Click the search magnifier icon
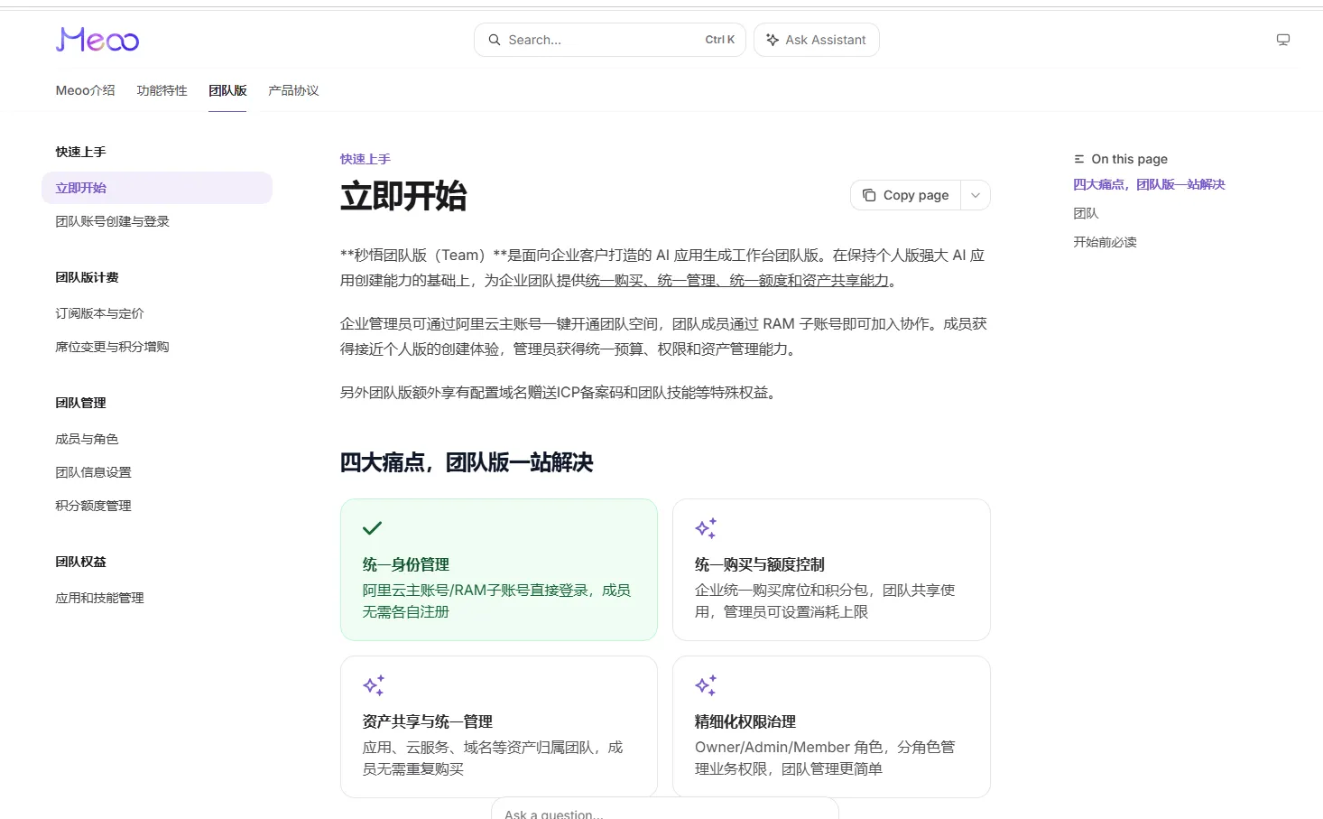The image size is (1323, 819). [x=495, y=40]
